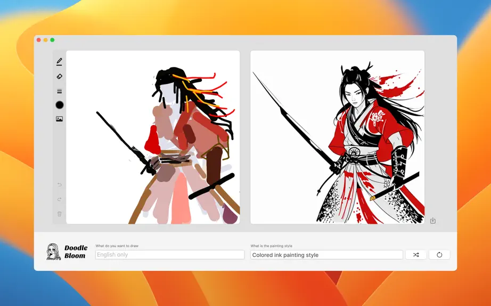Focus the 'What do you want to draw' field

pos(170,254)
